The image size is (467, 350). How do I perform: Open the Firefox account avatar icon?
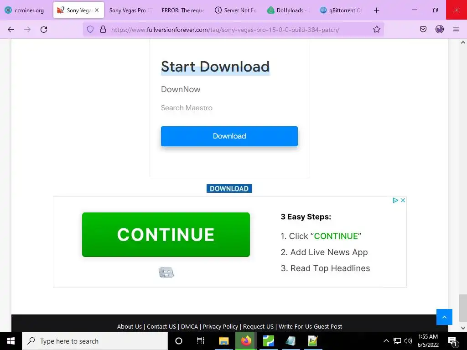(440, 29)
